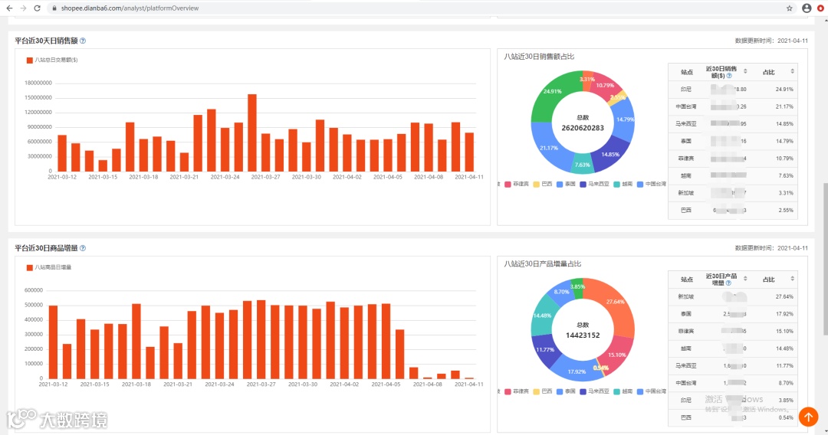Open the browser profile avatar icon

807,8
